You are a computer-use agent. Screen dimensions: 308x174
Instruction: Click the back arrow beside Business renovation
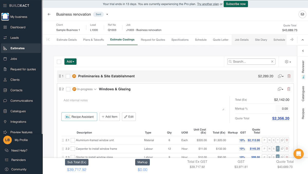49,14
